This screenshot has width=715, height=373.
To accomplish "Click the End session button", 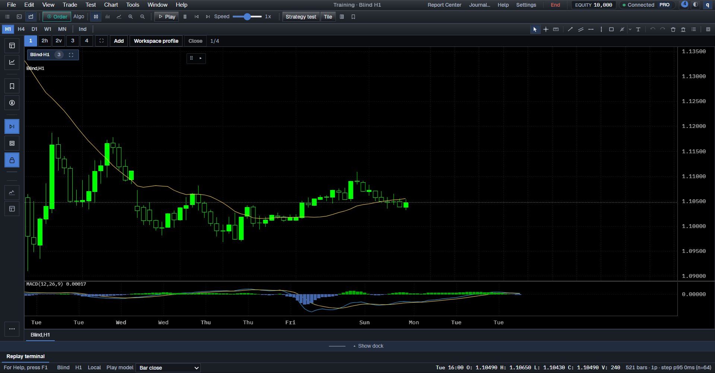I will pyautogui.click(x=555, y=5).
